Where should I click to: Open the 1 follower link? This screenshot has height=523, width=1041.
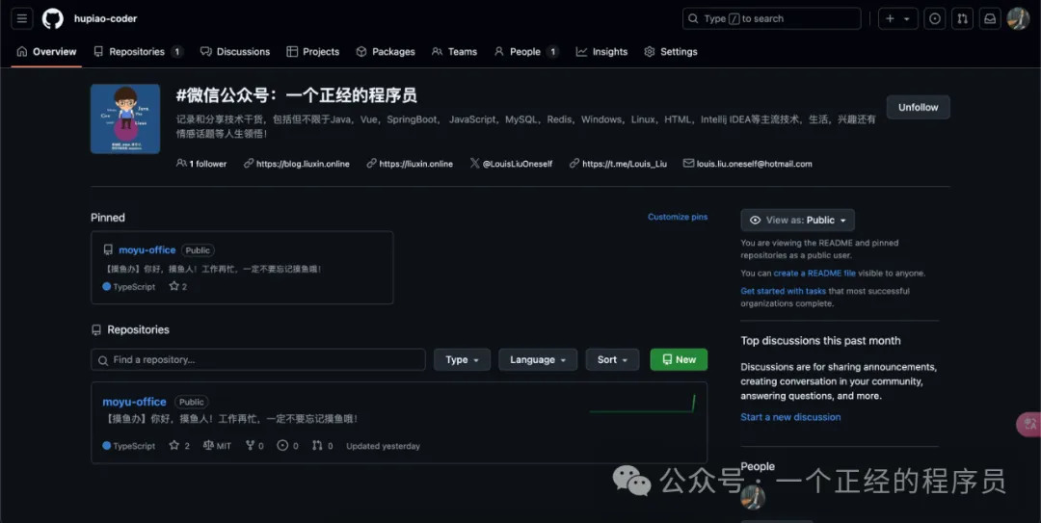click(x=201, y=164)
